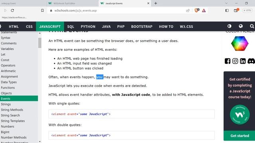Click the share icon in address bar
Viewport: 255px width, 143px height.
click(188, 11)
